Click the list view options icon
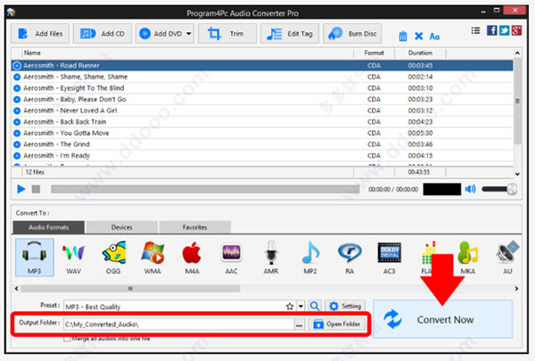535x361 pixels. click(x=475, y=30)
